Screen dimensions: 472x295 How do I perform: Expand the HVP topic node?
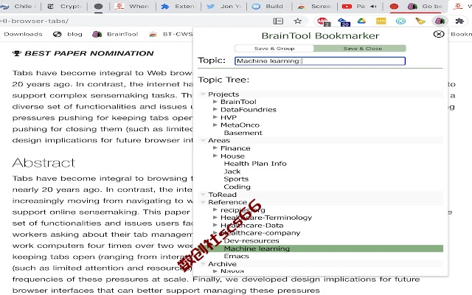[x=215, y=117]
